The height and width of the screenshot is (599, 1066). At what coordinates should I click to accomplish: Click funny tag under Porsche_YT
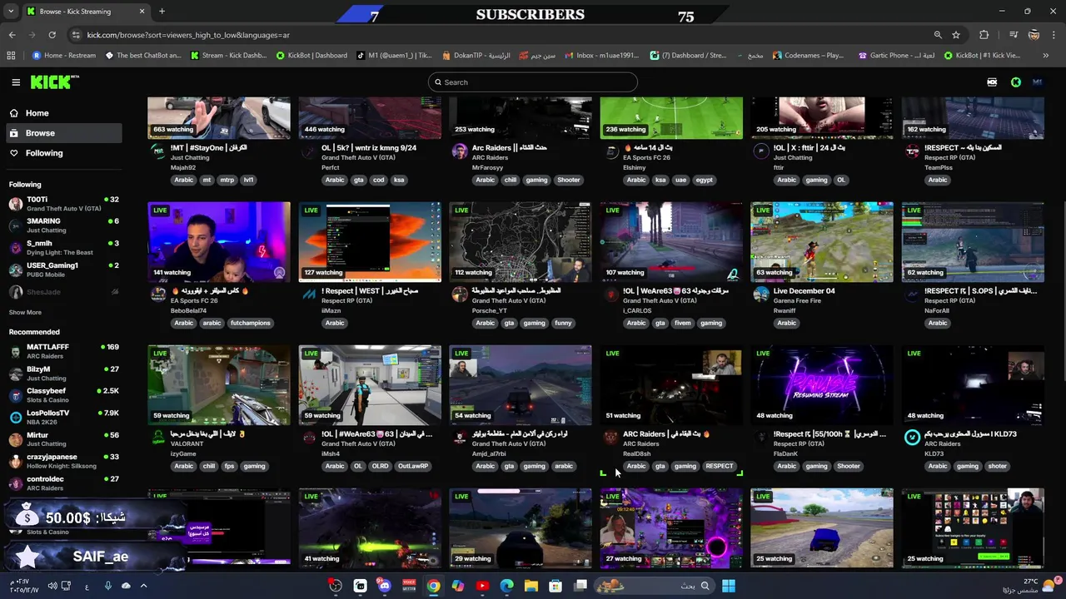point(563,323)
